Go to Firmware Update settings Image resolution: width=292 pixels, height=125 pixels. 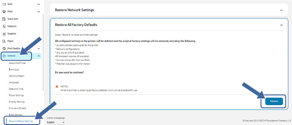17,108
